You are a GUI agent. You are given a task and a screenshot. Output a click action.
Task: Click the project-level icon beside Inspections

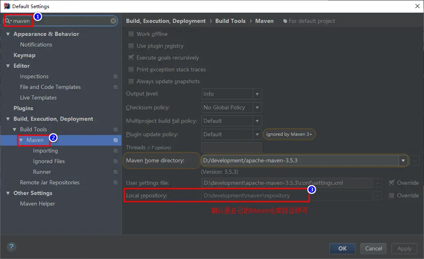(x=115, y=77)
